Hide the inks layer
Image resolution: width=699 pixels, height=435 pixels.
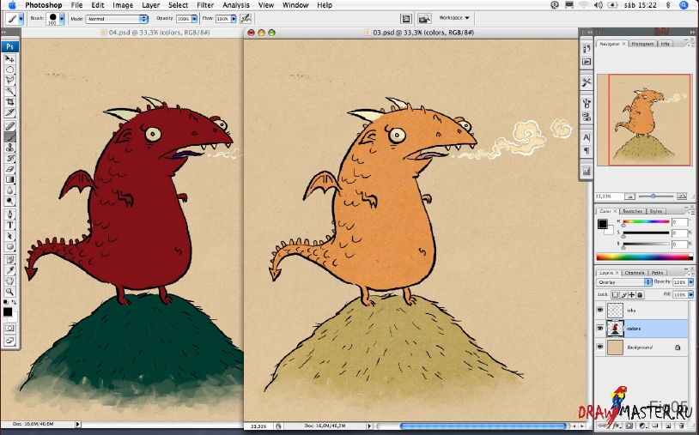click(600, 310)
